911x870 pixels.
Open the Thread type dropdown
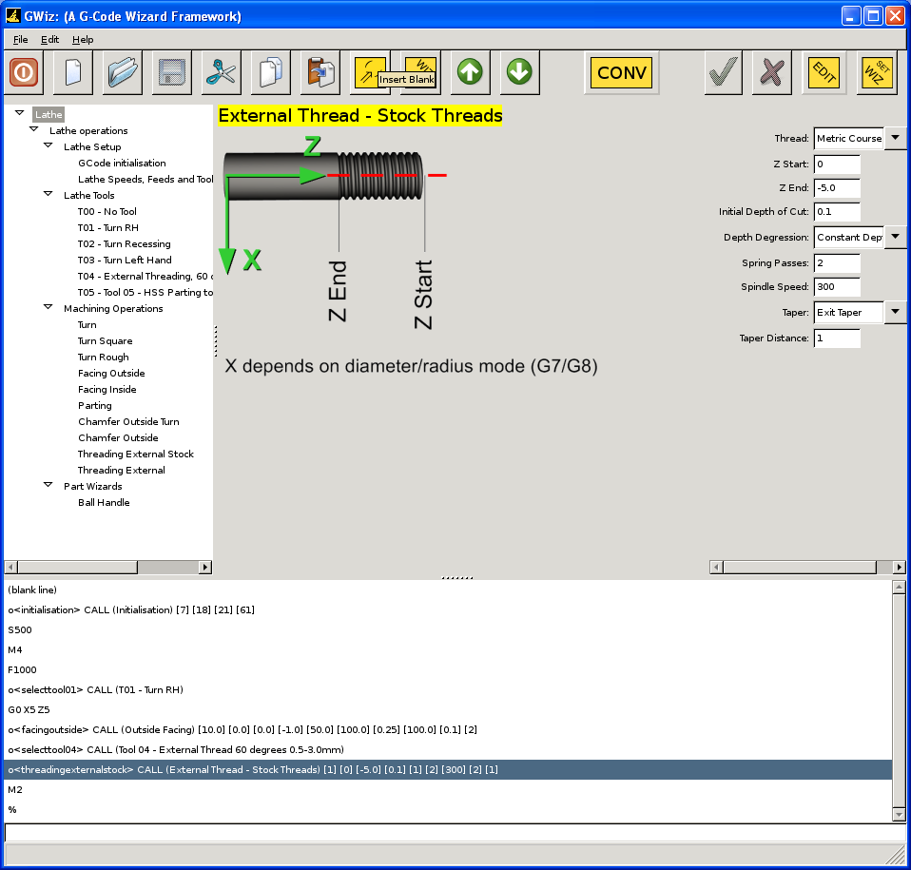(896, 138)
